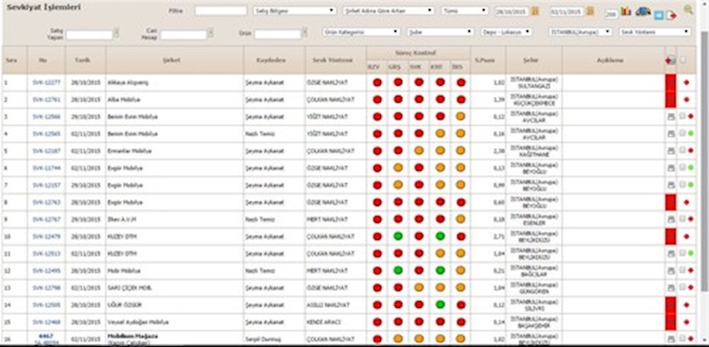Click red diamond marker in SVK-12277 row
Viewport: 709px width, 347px height.
point(686,82)
